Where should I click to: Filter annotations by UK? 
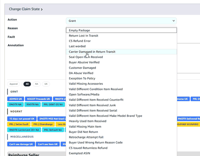pyautogui.click(x=46, y=84)
